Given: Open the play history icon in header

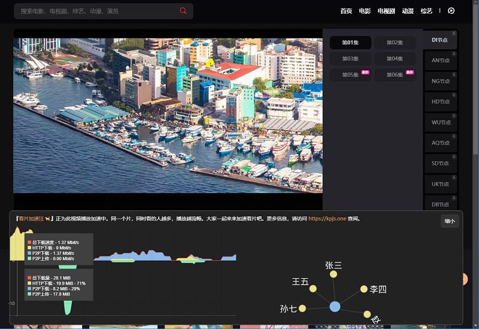Looking at the screenshot, I should 451,11.
